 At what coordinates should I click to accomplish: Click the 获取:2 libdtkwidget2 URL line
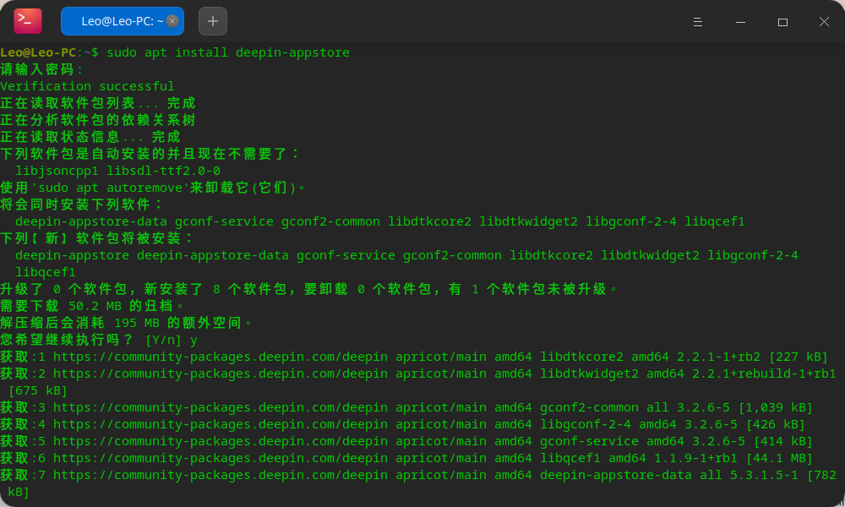click(x=418, y=381)
